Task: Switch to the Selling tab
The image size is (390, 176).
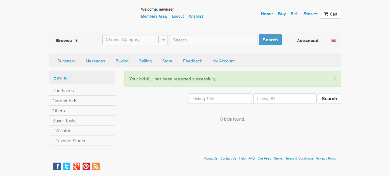Action: pyautogui.click(x=145, y=61)
